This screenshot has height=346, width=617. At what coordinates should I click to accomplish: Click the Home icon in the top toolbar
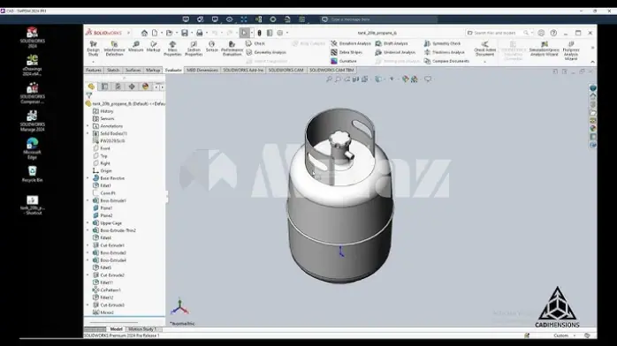(x=144, y=33)
